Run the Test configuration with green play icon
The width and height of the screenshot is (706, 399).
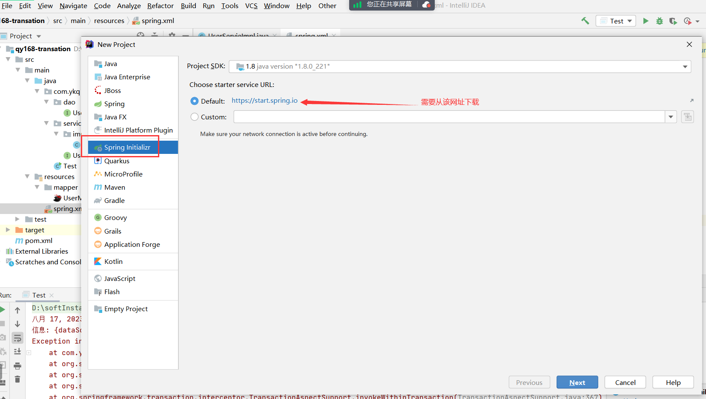[x=646, y=21]
